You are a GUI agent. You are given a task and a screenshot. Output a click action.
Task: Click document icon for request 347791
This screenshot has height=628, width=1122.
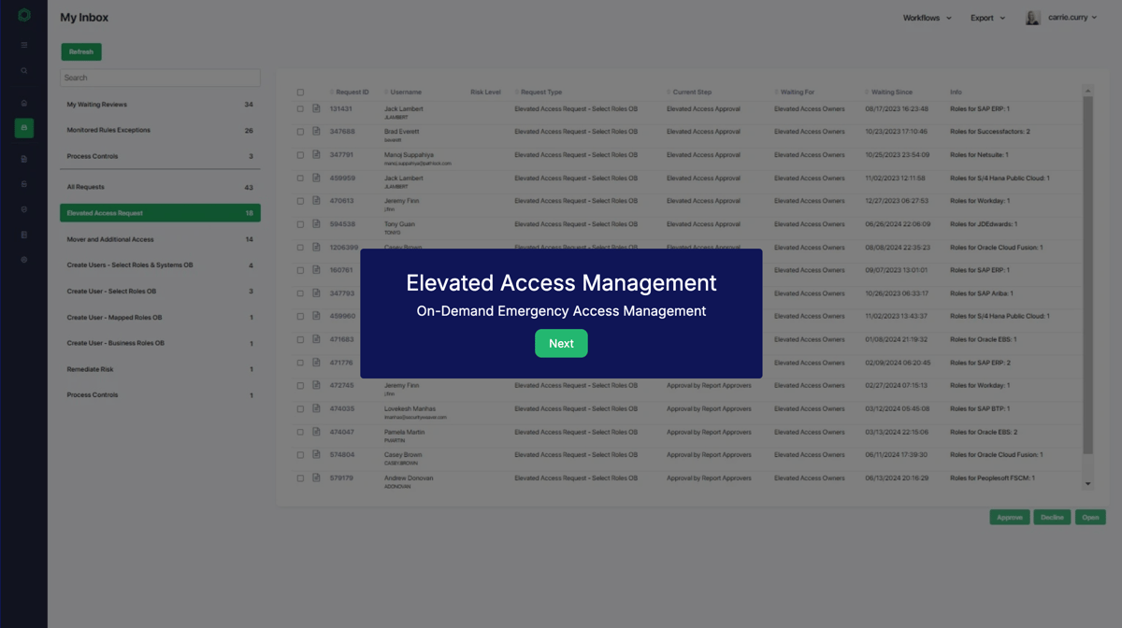tap(316, 155)
